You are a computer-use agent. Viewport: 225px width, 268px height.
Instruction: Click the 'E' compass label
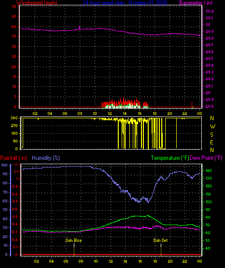[211, 142]
